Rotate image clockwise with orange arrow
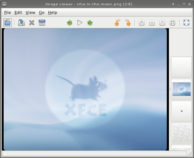This screenshot has height=158, width=194. pyautogui.click(x=128, y=23)
